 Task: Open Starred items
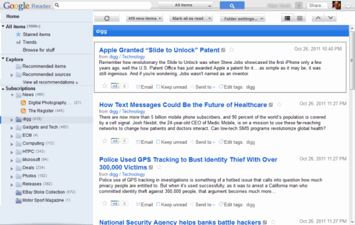(x=37, y=34)
